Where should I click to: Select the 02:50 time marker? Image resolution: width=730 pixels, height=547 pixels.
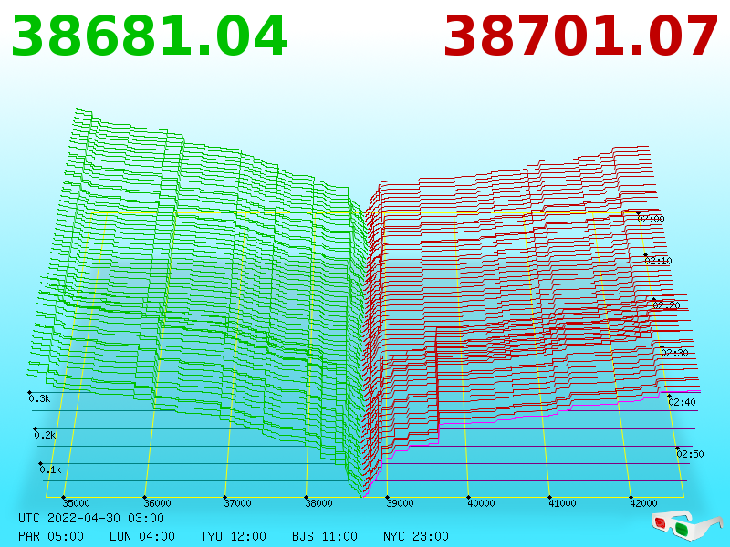point(691,454)
